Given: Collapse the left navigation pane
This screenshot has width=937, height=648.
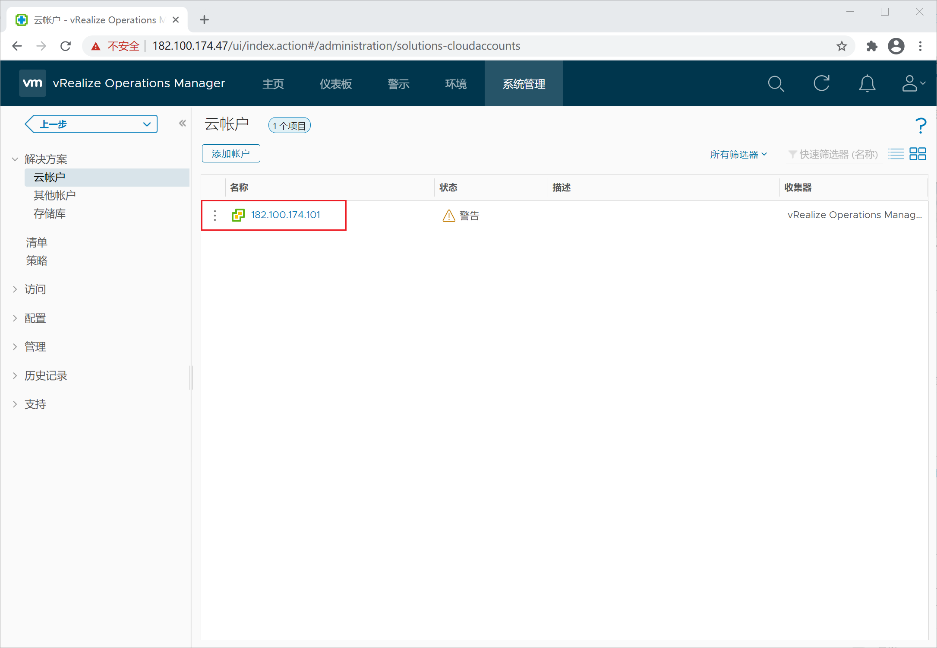Looking at the screenshot, I should [183, 124].
